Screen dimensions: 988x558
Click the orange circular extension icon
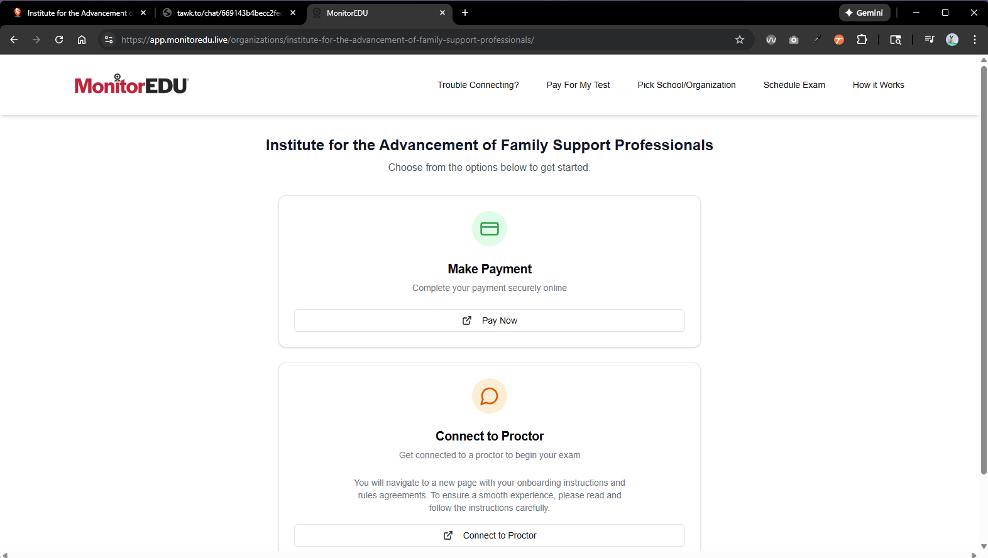tap(839, 40)
